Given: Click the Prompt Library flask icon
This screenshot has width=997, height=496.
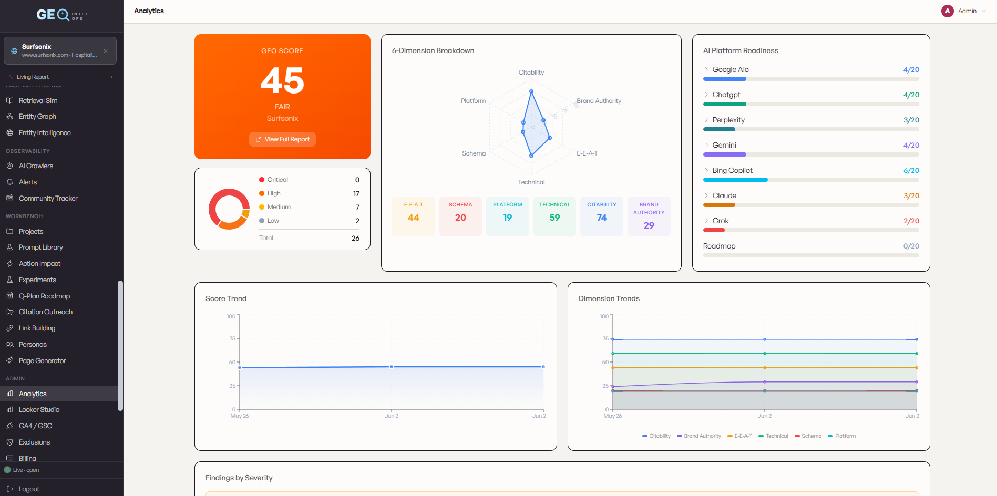Looking at the screenshot, I should pos(9,247).
